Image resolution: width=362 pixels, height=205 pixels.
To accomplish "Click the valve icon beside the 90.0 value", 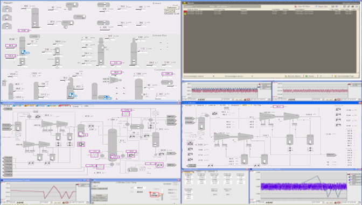I will click(x=38, y=116).
